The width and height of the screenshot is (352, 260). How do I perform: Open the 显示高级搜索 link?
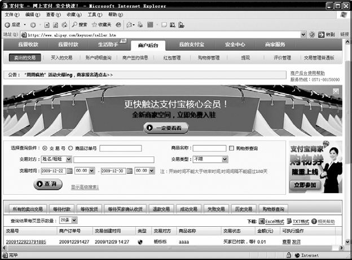[x=85, y=187]
